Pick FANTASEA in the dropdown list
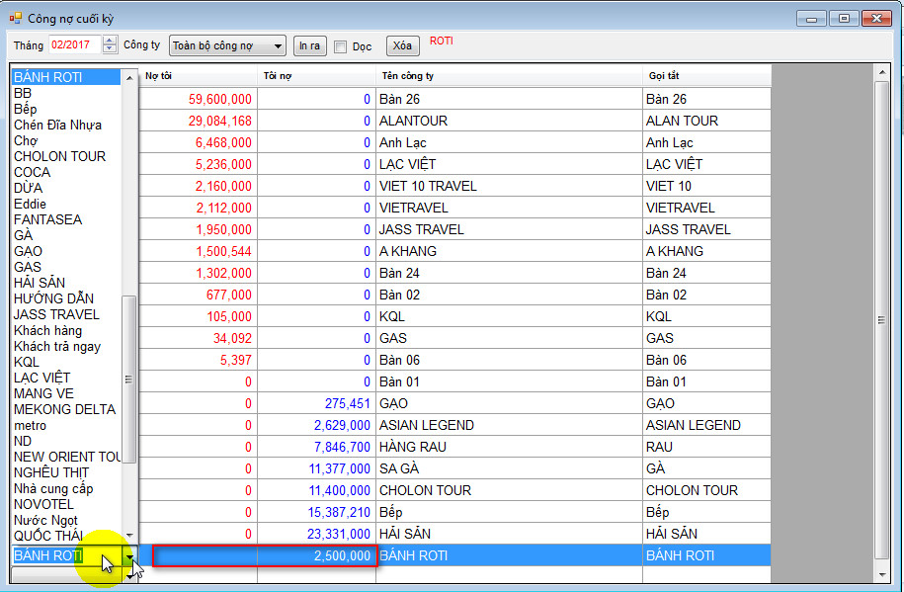 (66, 219)
